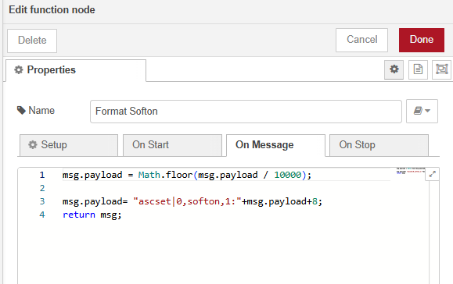Image resolution: width=453 pixels, height=284 pixels.
Task: Select the code minimap preview
Action: [x=411, y=171]
